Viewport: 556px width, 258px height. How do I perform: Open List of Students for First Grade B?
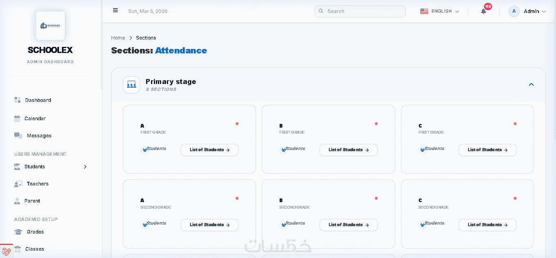coord(348,150)
